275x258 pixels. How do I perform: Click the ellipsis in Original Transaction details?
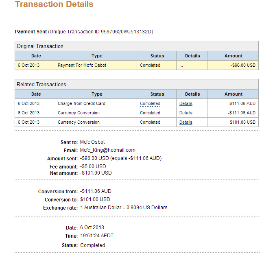[x=181, y=66]
